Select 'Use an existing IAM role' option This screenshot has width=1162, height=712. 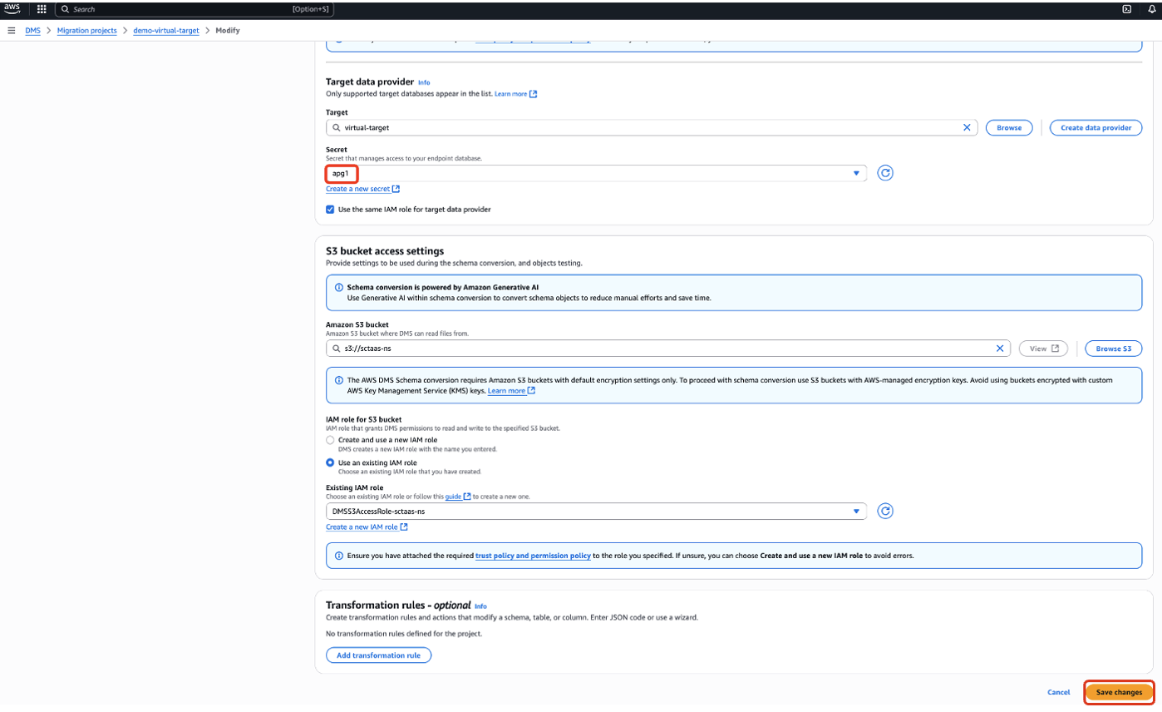tap(330, 462)
